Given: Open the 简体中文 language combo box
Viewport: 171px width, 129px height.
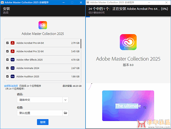Looking at the screenshot, I should click(40, 100).
